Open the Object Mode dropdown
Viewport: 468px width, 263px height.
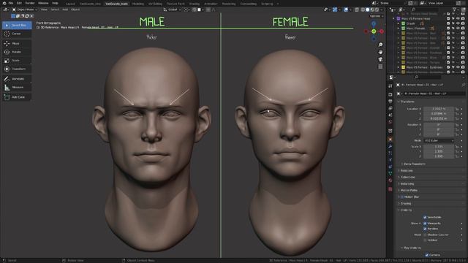(24, 9)
